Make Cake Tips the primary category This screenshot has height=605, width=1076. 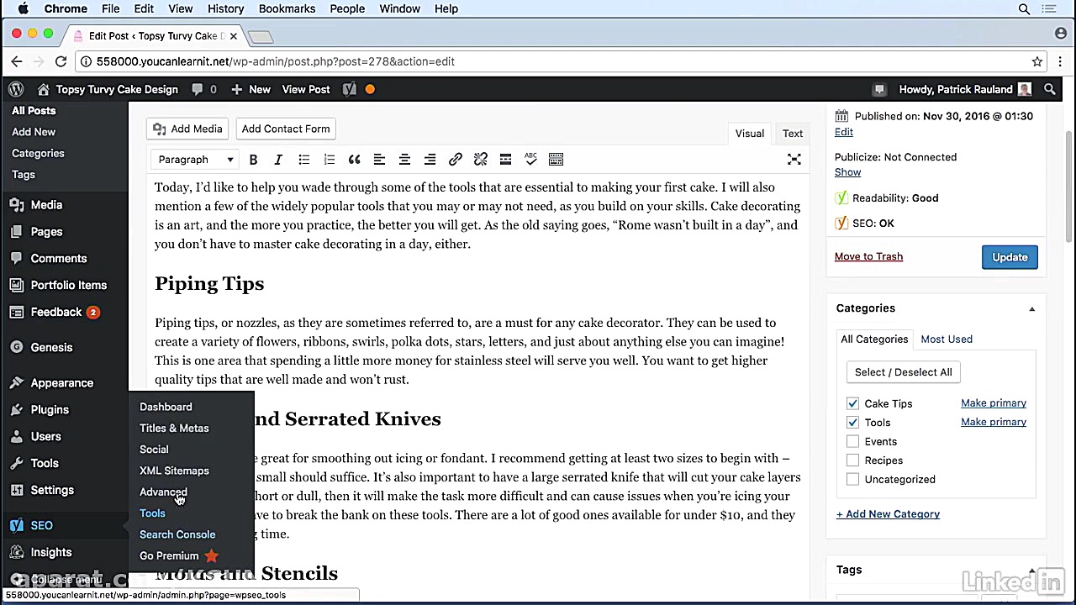[994, 403]
